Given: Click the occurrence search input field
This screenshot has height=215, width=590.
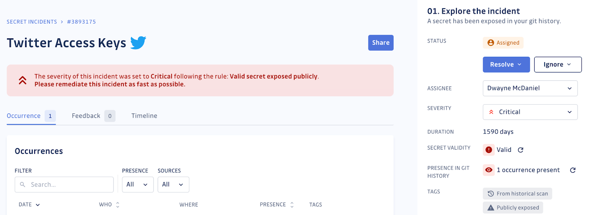Looking at the screenshot, I should [64, 184].
